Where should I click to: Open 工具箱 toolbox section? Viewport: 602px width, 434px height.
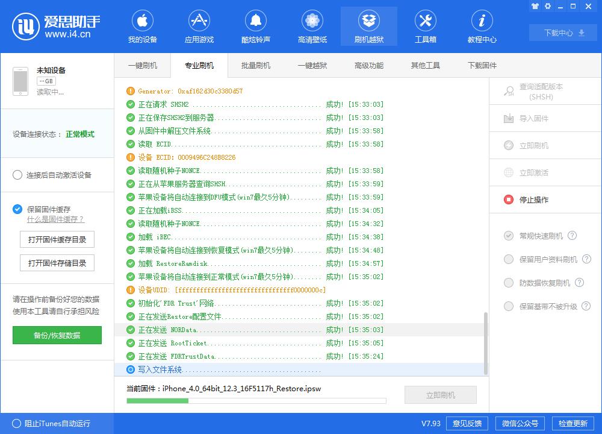(x=426, y=27)
